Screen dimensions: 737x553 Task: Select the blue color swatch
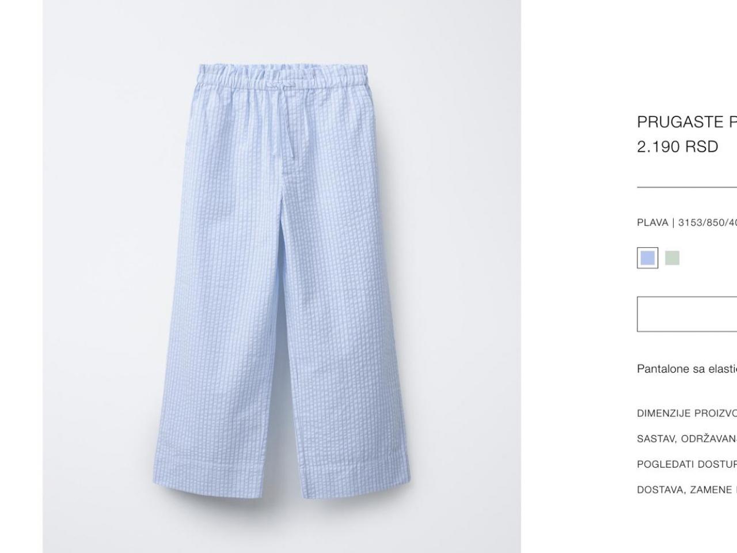[647, 257]
